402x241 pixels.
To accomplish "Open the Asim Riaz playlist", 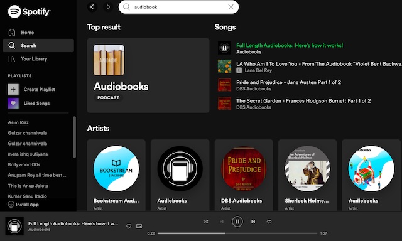I will tap(18, 122).
